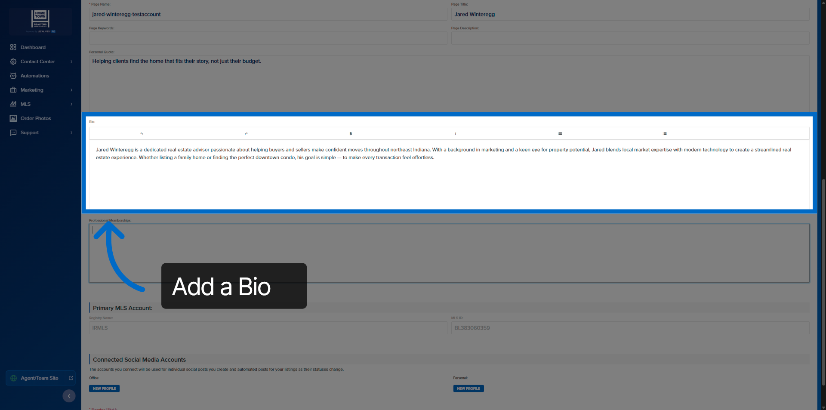Click the Home Town Realtors logo
The image size is (826, 410).
[40, 21]
